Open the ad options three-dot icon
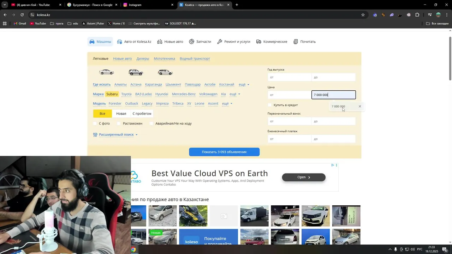Screen dimensions: 452x254 pos(337,165)
